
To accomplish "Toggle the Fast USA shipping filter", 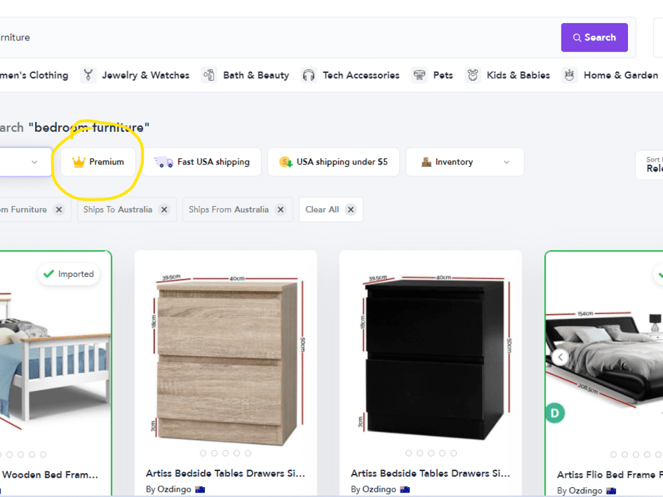I will click(x=204, y=162).
